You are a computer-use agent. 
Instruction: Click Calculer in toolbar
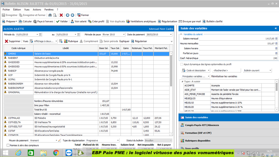coord(25,21)
